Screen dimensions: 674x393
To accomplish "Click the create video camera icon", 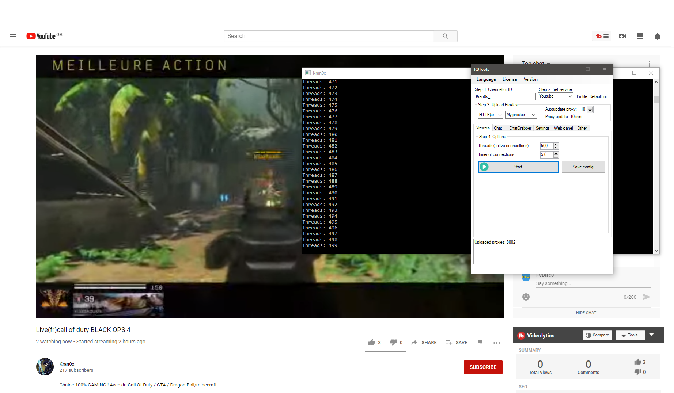I will [622, 36].
